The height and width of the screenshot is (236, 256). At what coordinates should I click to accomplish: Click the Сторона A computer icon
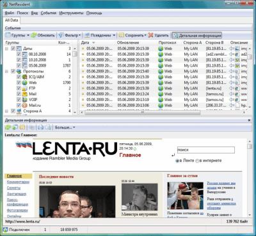click(x=19, y=111)
